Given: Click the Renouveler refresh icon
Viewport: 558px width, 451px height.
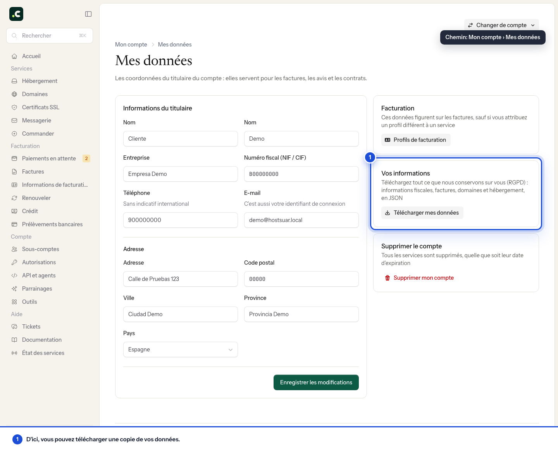Looking at the screenshot, I should coord(14,198).
